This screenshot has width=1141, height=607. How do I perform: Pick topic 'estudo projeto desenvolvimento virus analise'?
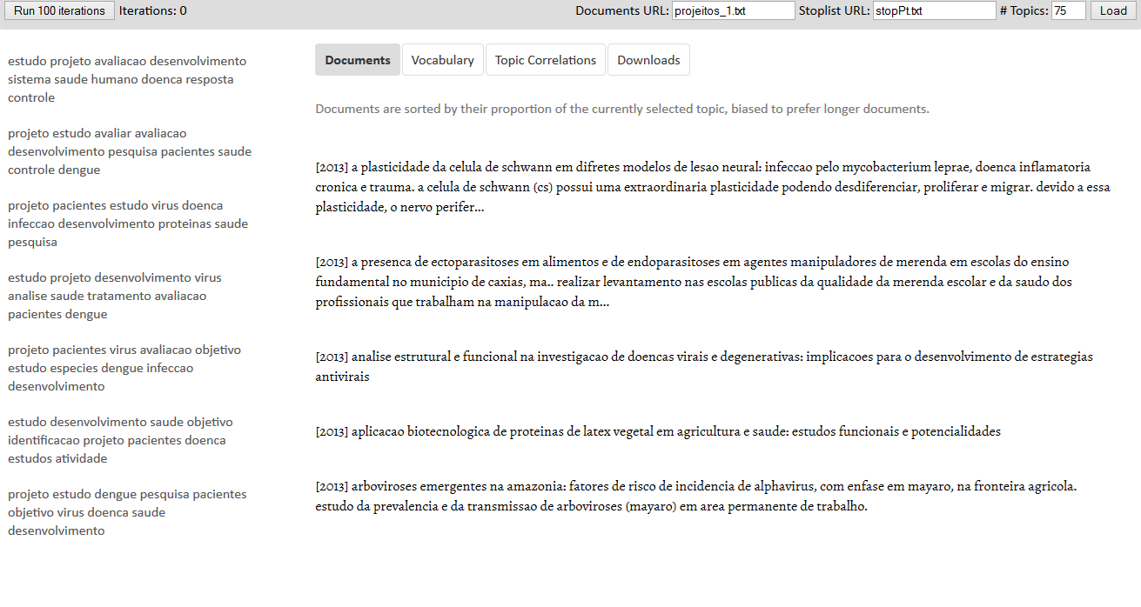click(x=115, y=296)
